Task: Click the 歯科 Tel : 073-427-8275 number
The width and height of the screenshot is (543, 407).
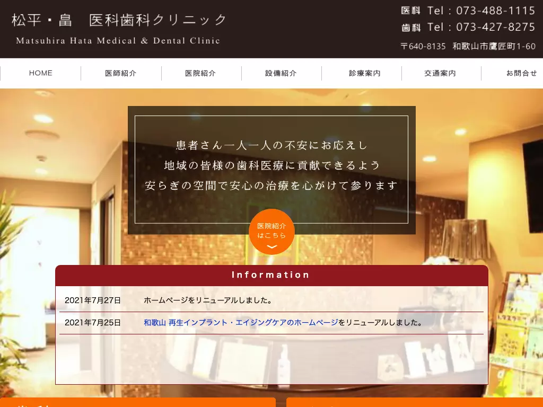Action: click(x=468, y=27)
